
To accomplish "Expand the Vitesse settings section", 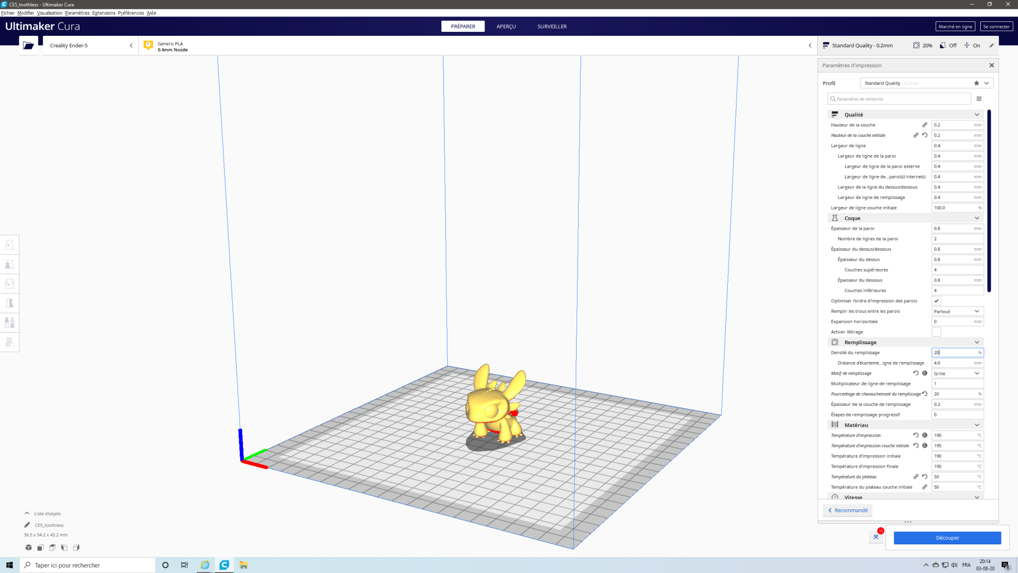I will pyautogui.click(x=905, y=497).
